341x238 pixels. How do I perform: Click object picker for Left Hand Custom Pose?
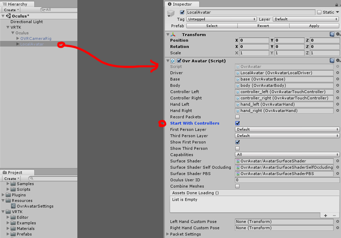[x=337, y=222]
